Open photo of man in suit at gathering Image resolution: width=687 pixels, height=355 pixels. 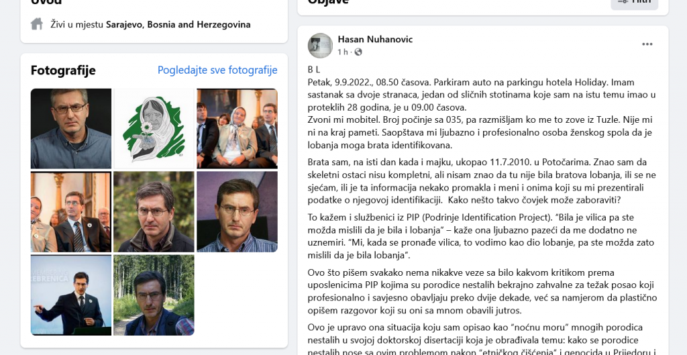tap(71, 211)
